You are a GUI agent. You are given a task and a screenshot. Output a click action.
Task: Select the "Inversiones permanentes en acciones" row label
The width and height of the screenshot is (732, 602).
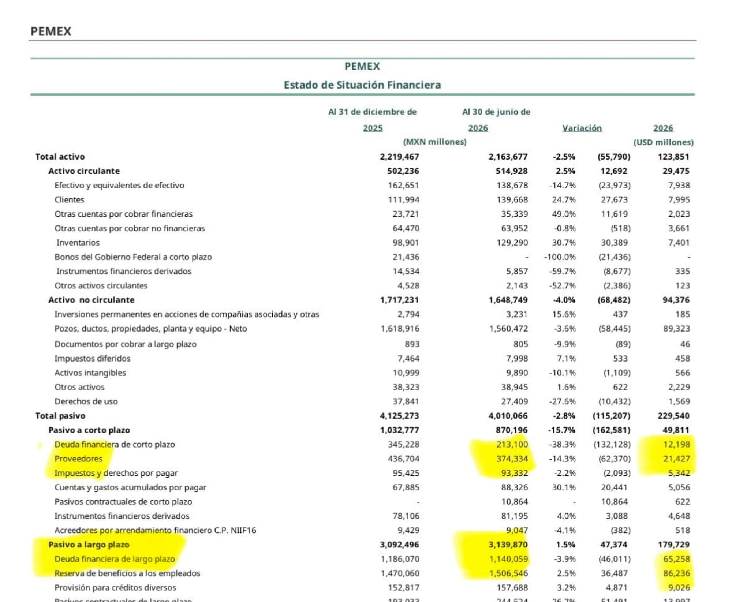pos(187,314)
